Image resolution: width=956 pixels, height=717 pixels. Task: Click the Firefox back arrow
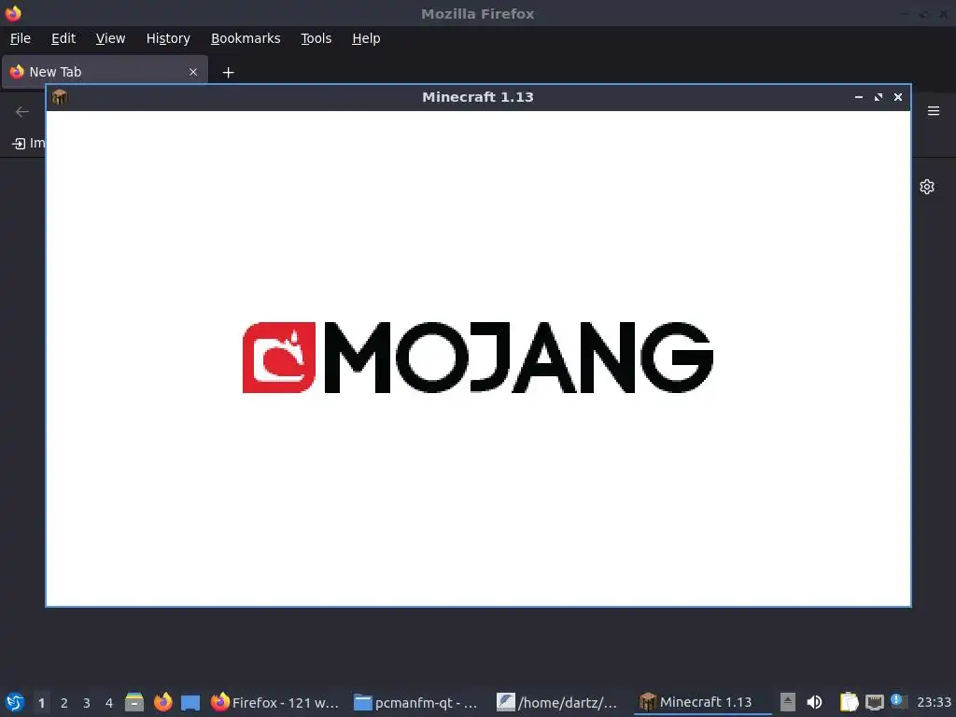22,112
